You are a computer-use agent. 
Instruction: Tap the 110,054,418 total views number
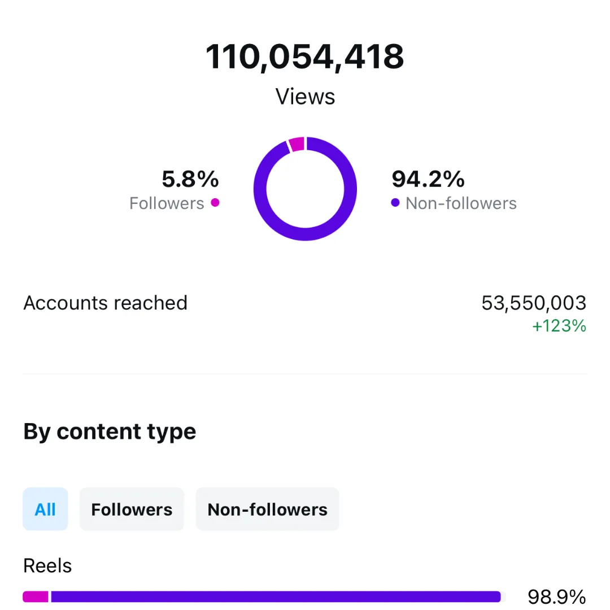click(x=304, y=57)
